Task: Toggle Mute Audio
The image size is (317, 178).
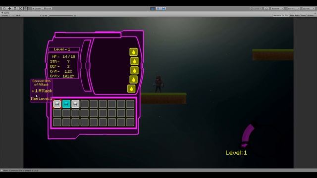Action: (295, 15)
